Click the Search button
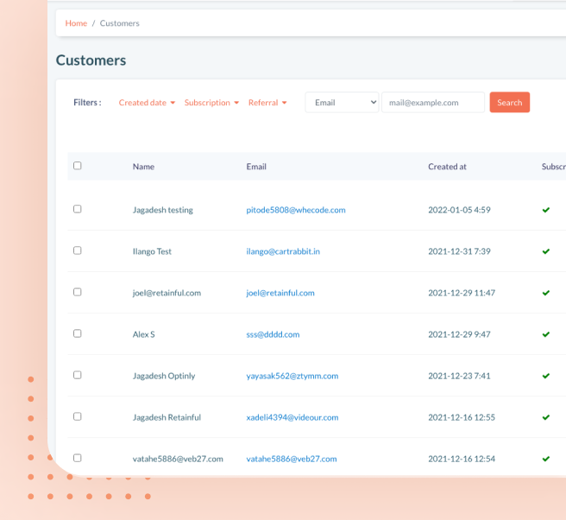The height and width of the screenshot is (520, 566). pyautogui.click(x=510, y=102)
